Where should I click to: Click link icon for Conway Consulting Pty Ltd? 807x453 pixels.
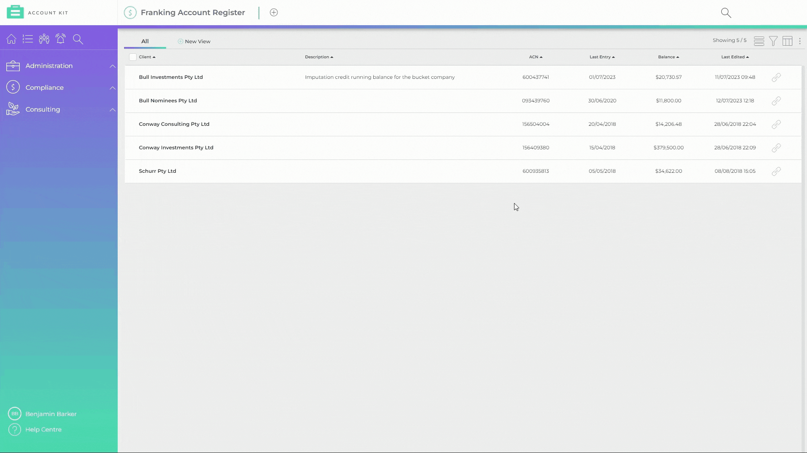pos(776,124)
